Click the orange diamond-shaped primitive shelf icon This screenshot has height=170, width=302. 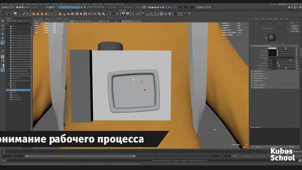[x=46, y=14]
